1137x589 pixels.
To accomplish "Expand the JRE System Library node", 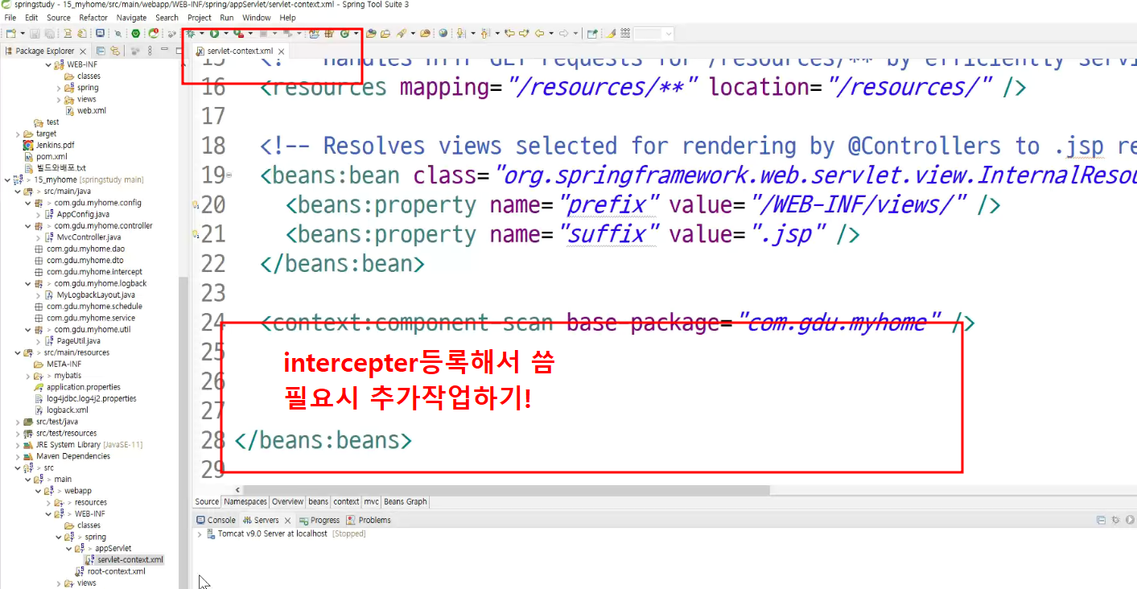I will click(x=18, y=444).
